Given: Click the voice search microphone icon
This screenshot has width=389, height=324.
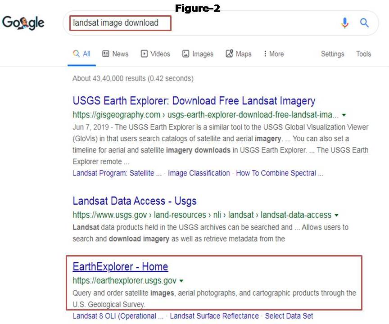Looking at the screenshot, I should [344, 23].
